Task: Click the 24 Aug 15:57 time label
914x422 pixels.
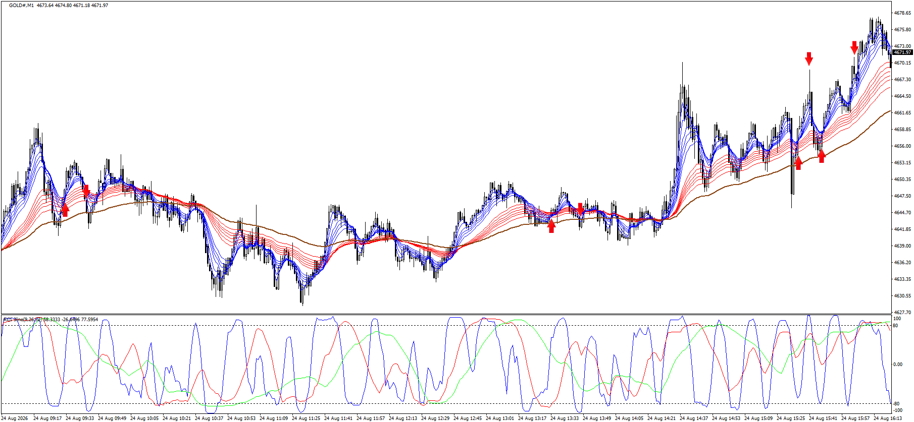Action: click(x=855, y=418)
